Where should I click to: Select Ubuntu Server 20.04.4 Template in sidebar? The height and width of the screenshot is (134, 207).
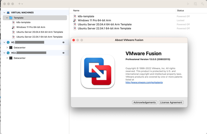(40, 32)
